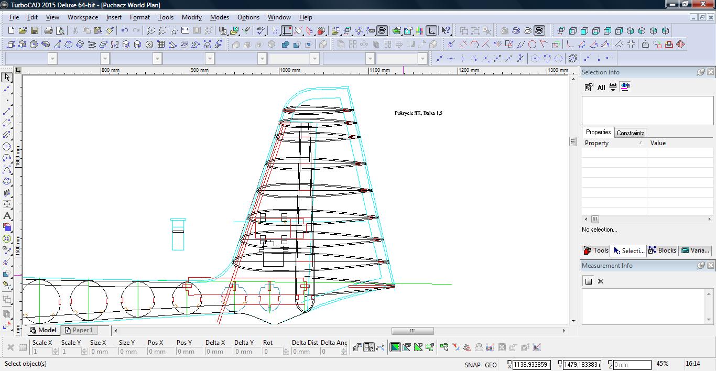Open the Constraints tab
Viewport: 716px width, 371px height.
pos(630,133)
